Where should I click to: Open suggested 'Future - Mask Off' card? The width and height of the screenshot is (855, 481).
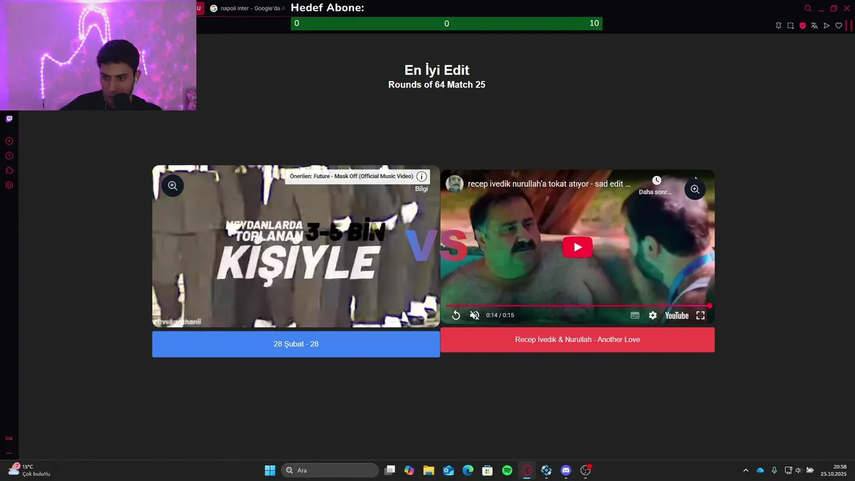coord(351,176)
